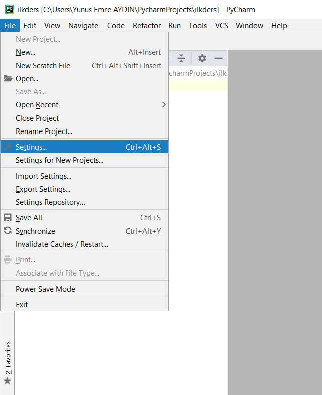This screenshot has height=395, width=322.
Task: Click the project path text charmProjects\ilk
Action: (x=198, y=73)
